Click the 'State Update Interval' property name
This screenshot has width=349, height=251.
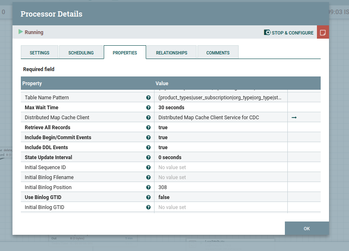(x=48, y=157)
